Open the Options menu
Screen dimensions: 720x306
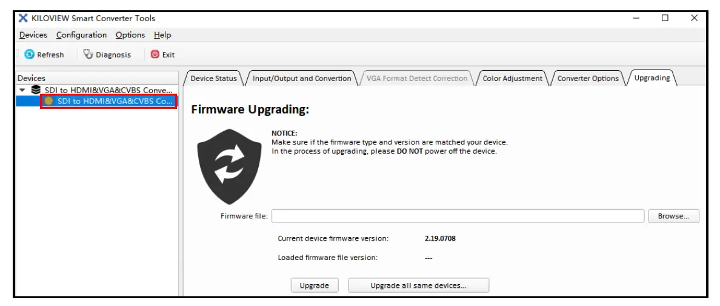tap(130, 35)
